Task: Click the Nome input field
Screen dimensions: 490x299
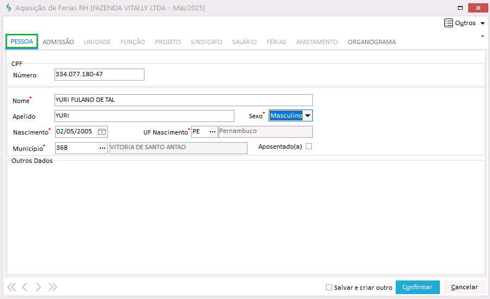Action: 184,100
